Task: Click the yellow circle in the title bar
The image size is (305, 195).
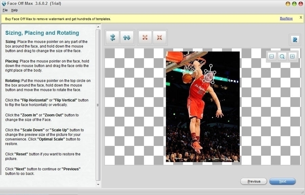Action: (287, 3)
